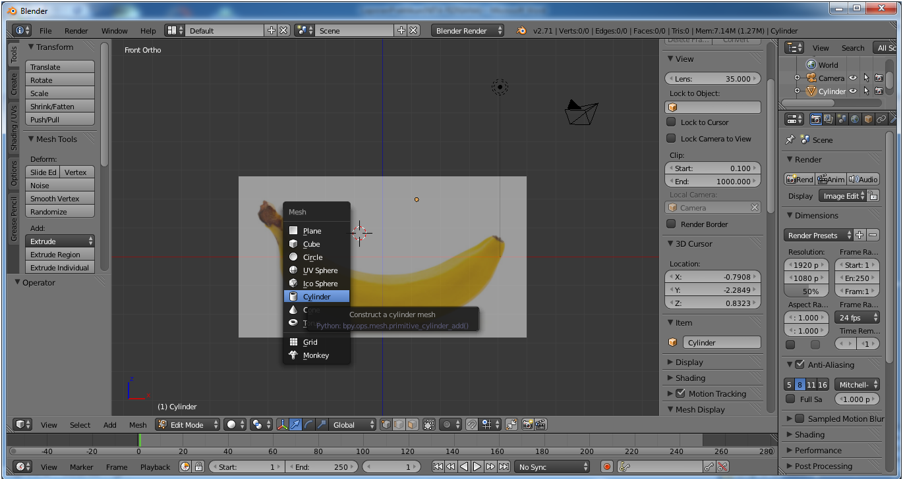This screenshot has height=479, width=903.
Task: Click the UV Sphere mesh icon
Action: point(293,270)
